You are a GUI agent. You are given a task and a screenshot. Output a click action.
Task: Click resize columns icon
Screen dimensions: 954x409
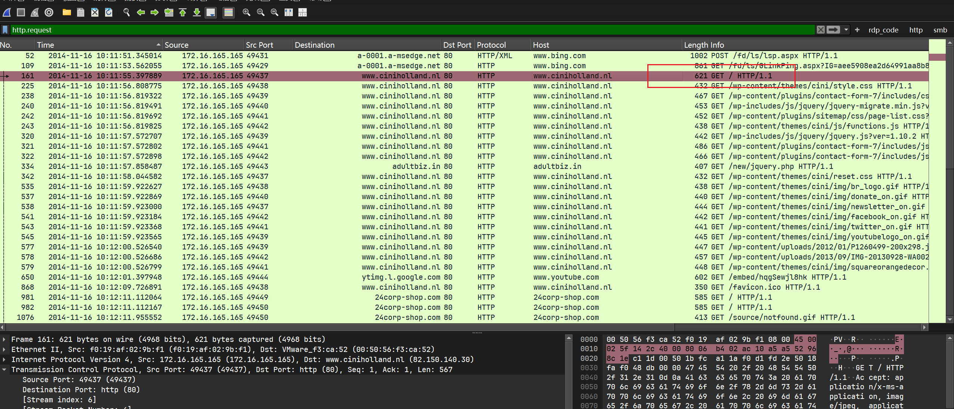[289, 13]
